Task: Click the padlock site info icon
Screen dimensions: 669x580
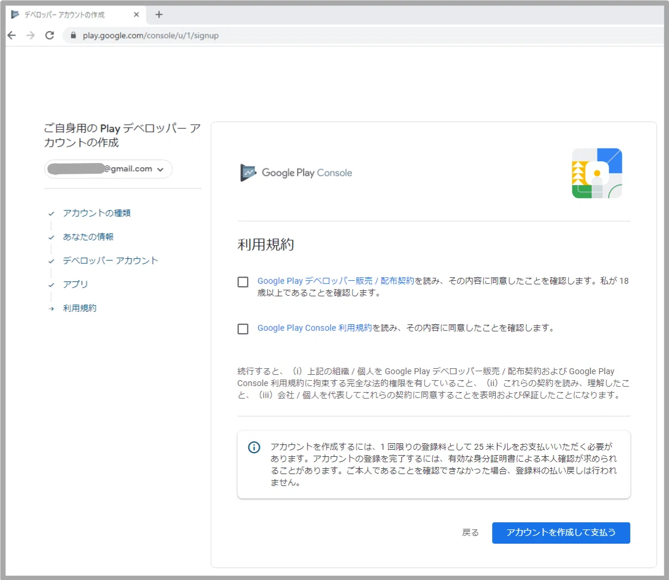Action: [73, 36]
